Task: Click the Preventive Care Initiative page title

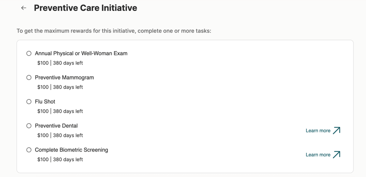Action: [85, 8]
